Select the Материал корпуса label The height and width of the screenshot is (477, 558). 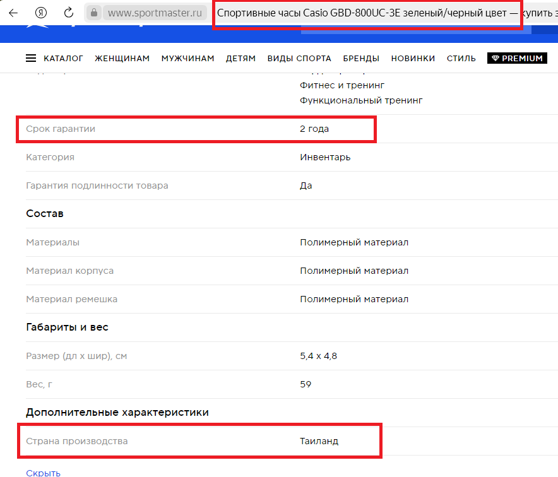point(69,271)
